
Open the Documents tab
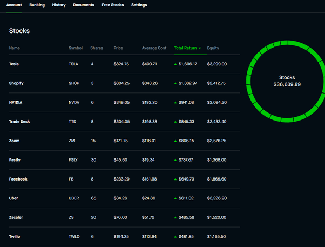coord(84,5)
